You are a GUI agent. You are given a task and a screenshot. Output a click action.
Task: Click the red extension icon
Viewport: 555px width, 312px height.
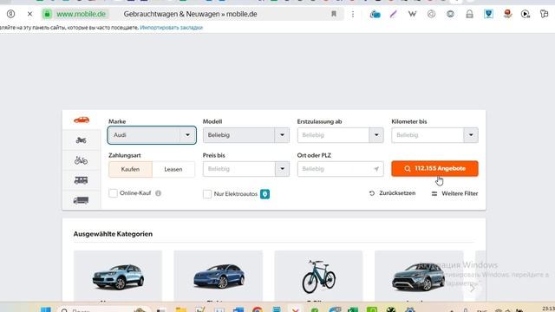pyautogui.click(x=507, y=14)
